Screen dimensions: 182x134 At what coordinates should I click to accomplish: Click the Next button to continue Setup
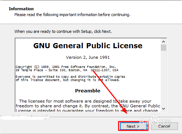(x=133, y=126)
